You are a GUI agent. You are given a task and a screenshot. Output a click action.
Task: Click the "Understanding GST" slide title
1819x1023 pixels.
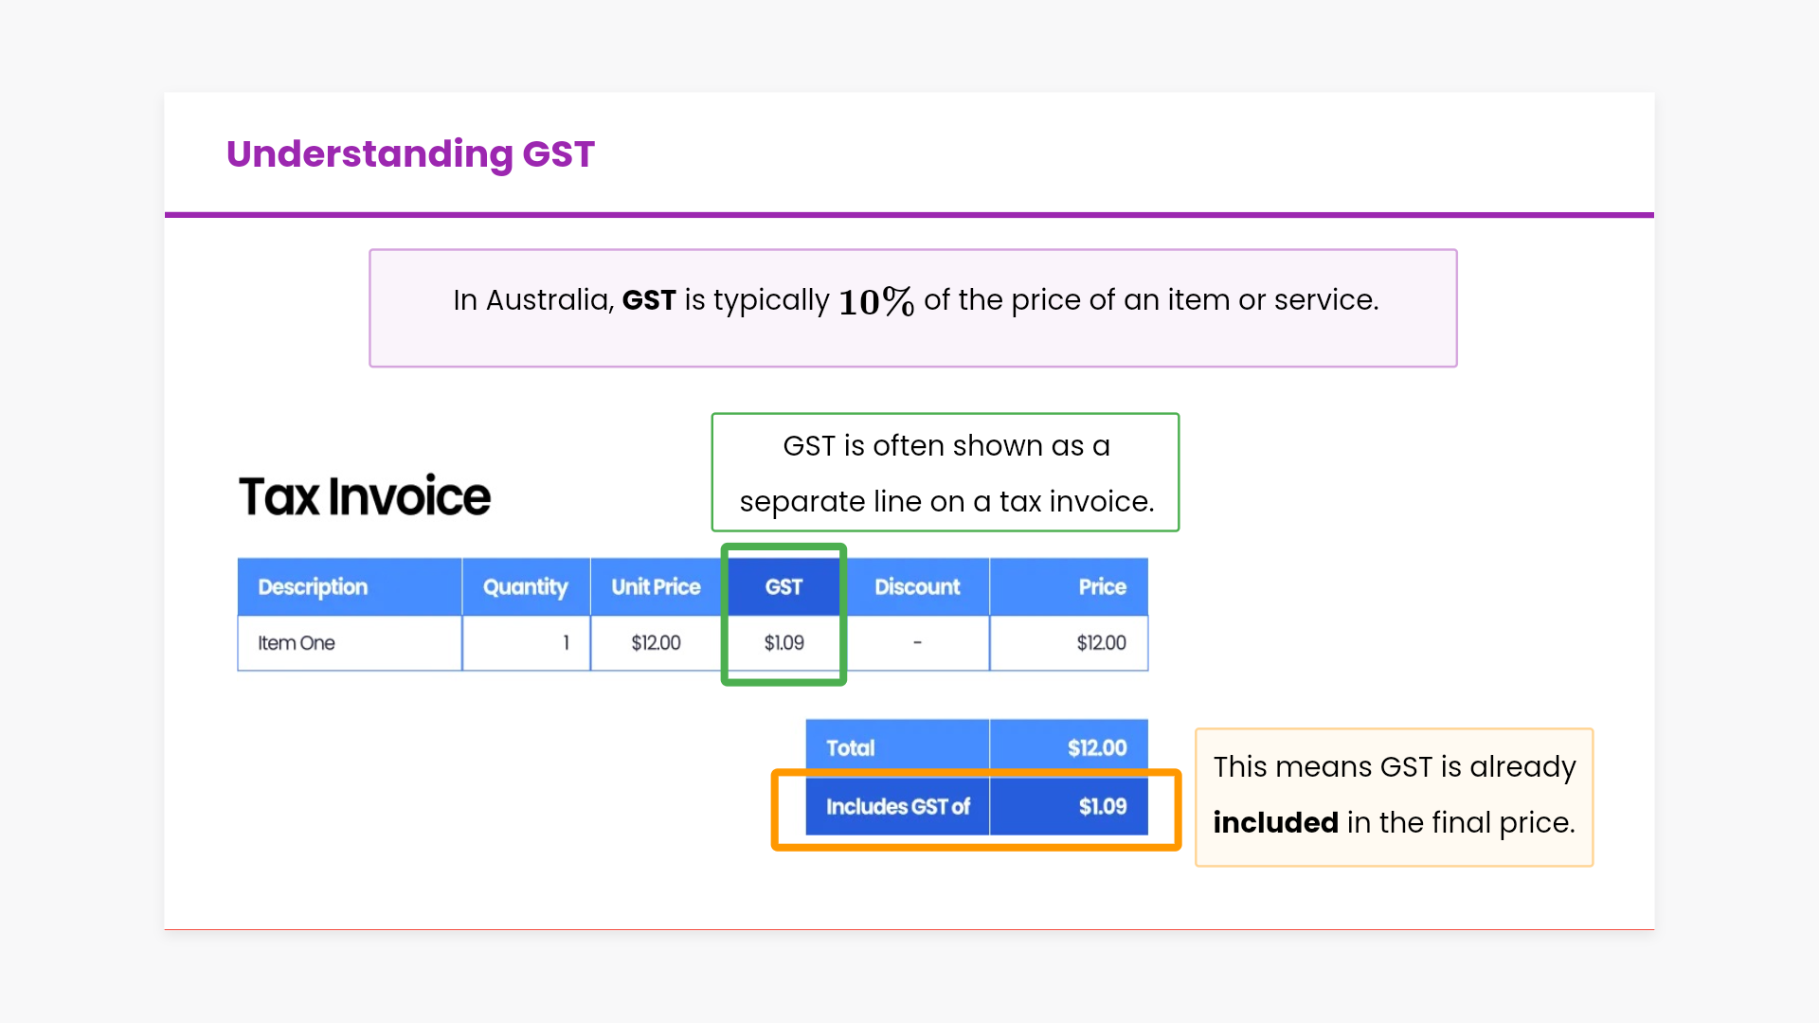point(410,154)
